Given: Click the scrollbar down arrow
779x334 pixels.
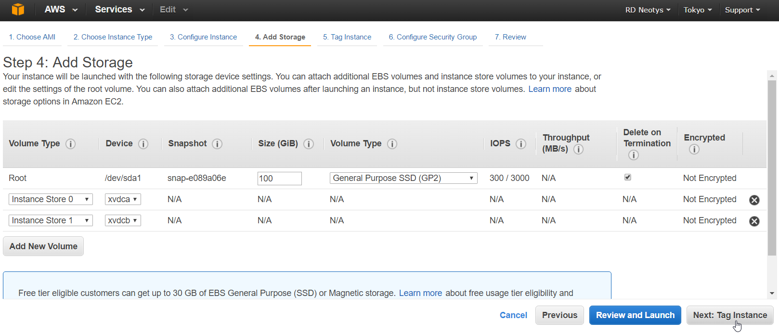Looking at the screenshot, I should pyautogui.click(x=772, y=293).
